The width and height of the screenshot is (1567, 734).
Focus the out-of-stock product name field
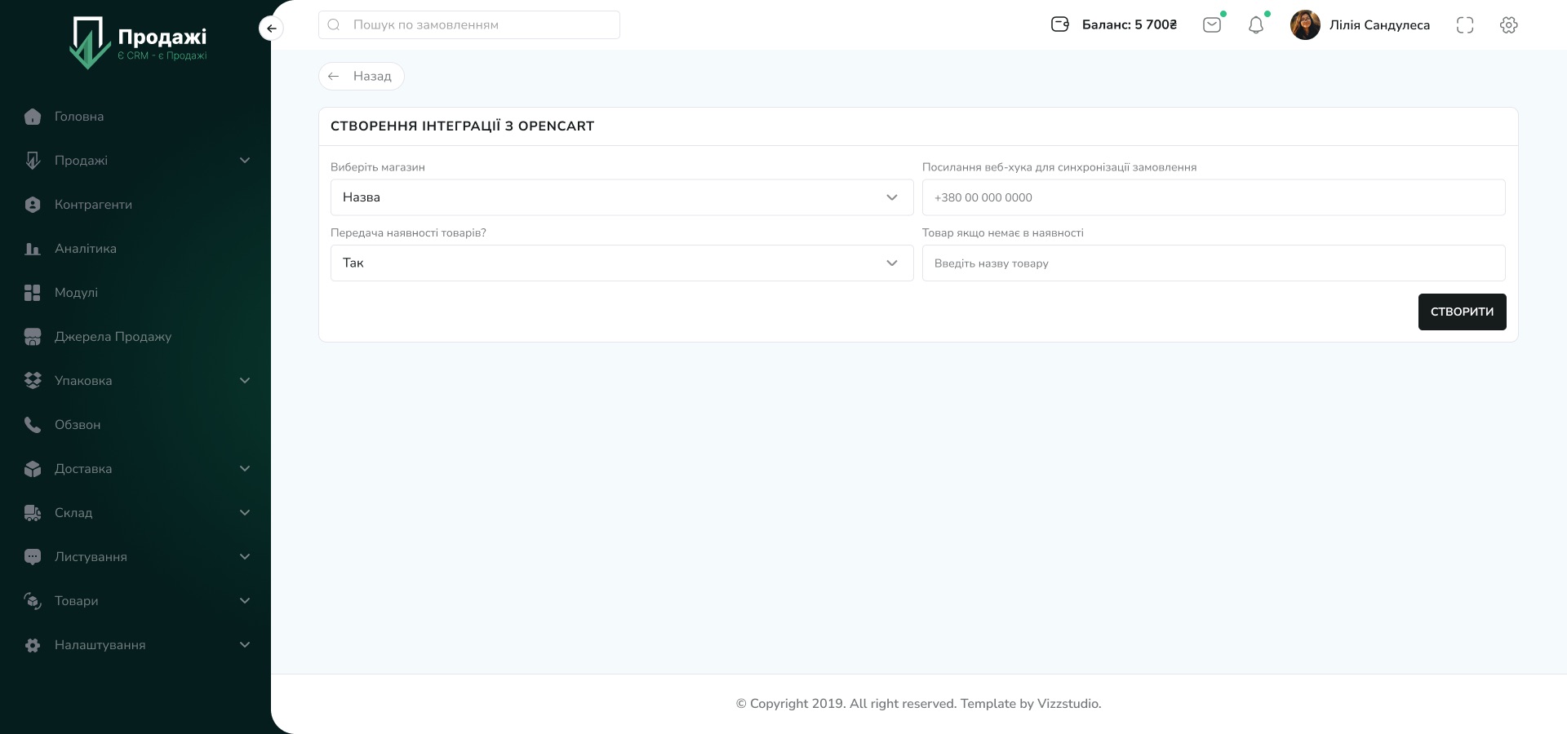[1214, 263]
